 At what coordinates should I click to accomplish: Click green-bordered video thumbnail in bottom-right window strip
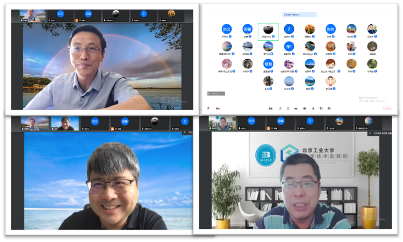pyautogui.click(x=222, y=123)
